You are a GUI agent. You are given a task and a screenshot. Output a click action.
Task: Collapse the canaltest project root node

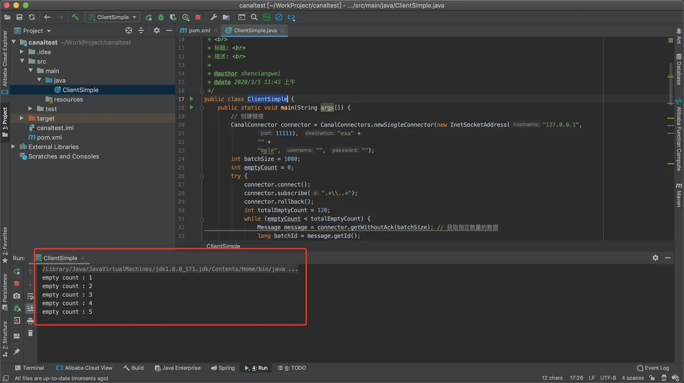point(14,42)
